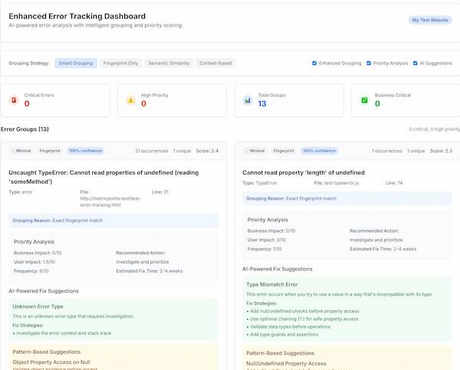Click the Business Critical value 0

[x=377, y=103]
